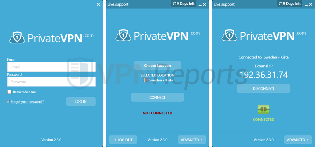Image resolution: width=315 pixels, height=147 pixels.
Task: Click the green connected plug icon
Action: (x=263, y=109)
